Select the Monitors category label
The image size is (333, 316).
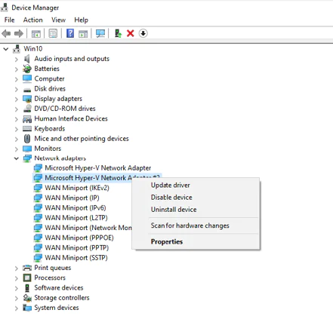click(48, 149)
